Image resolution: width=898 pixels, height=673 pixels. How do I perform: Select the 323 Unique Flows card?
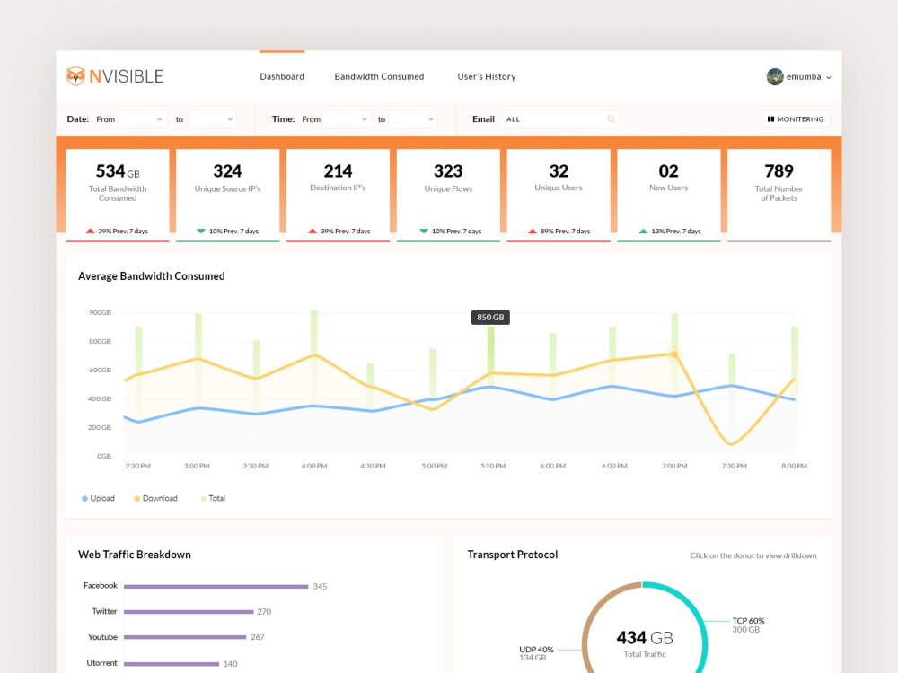[448, 195]
